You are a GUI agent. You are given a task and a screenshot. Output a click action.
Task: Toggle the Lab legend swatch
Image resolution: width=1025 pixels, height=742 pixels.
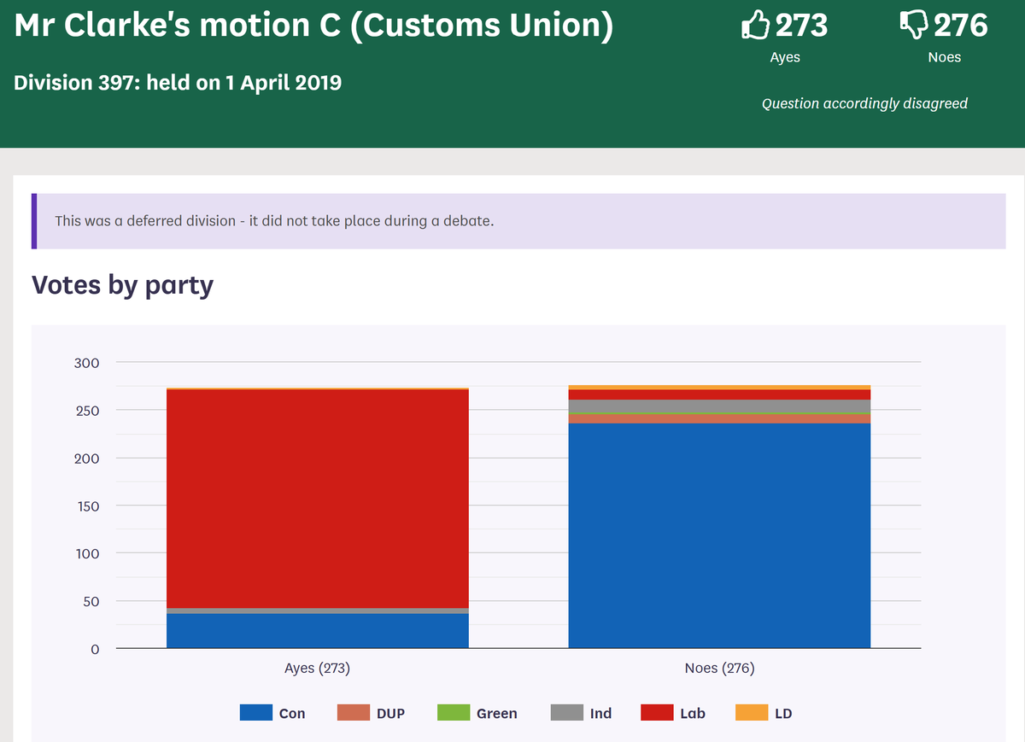pos(658,713)
